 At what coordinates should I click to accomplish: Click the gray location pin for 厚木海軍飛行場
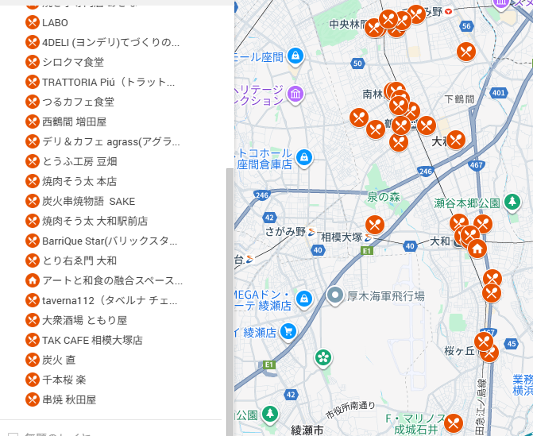point(335,295)
